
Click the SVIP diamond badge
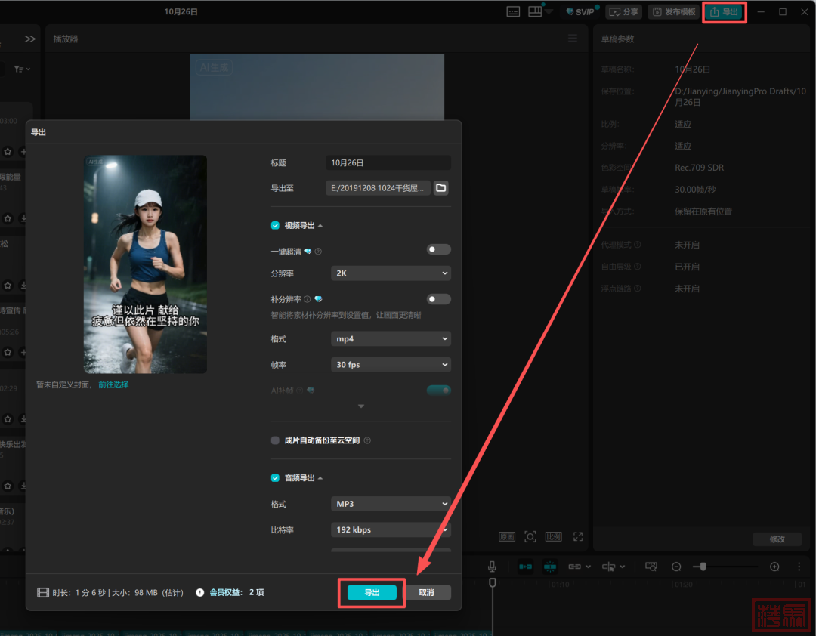[580, 12]
